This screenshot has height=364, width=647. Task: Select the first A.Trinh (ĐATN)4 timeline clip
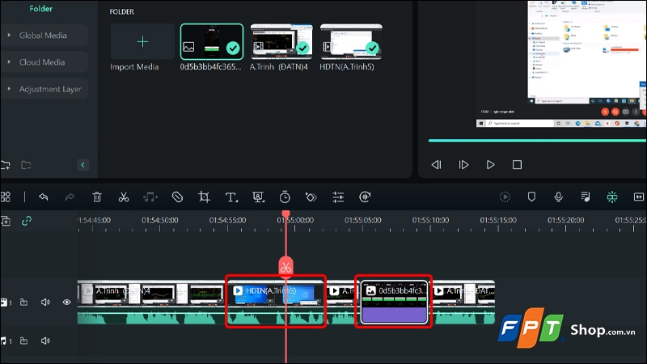152,303
